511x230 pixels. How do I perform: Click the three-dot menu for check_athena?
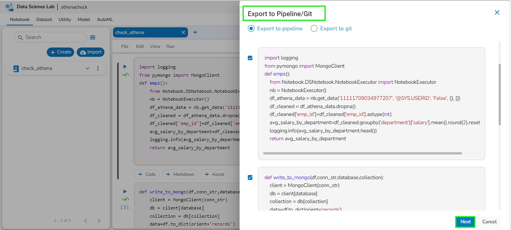click(98, 68)
